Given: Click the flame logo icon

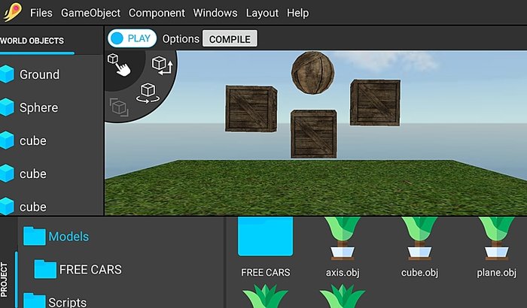Looking at the screenshot, I should [13, 13].
